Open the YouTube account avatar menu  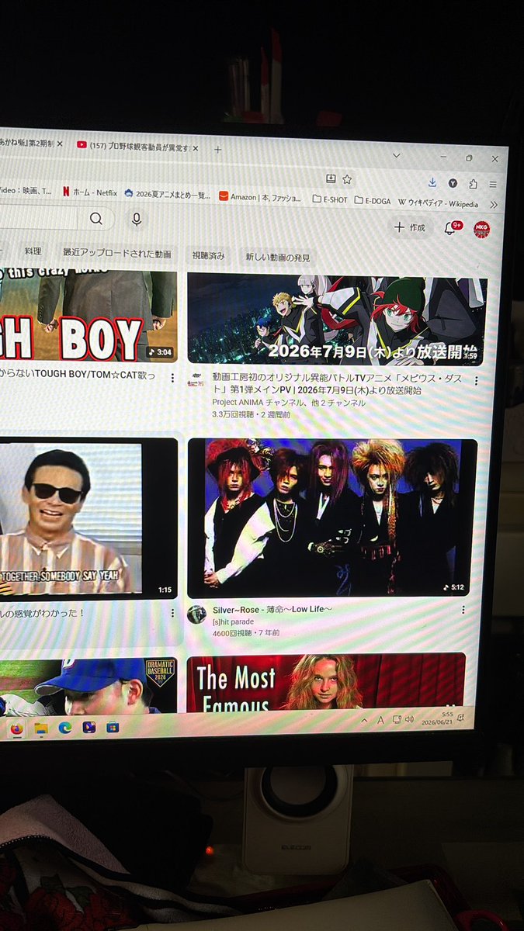coord(482,229)
